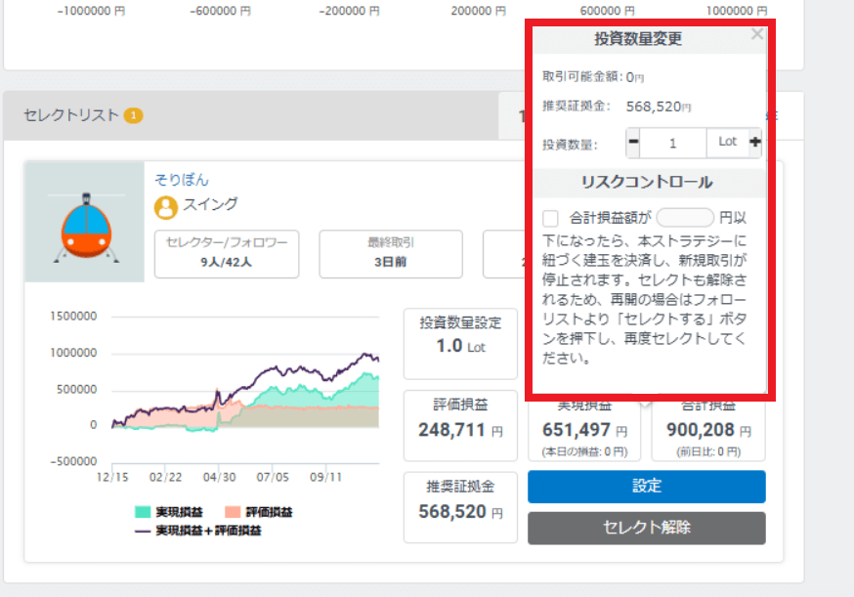Enable the 合計損益額 risk control checkbox
The width and height of the screenshot is (854, 597).
tap(550, 216)
